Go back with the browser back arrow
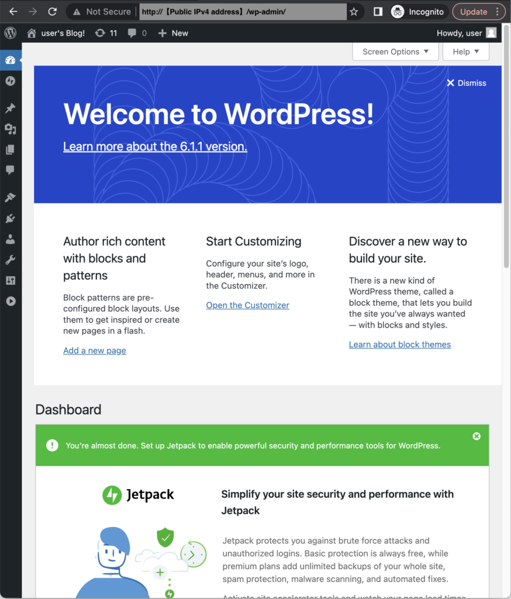This screenshot has height=599, width=511. click(13, 12)
